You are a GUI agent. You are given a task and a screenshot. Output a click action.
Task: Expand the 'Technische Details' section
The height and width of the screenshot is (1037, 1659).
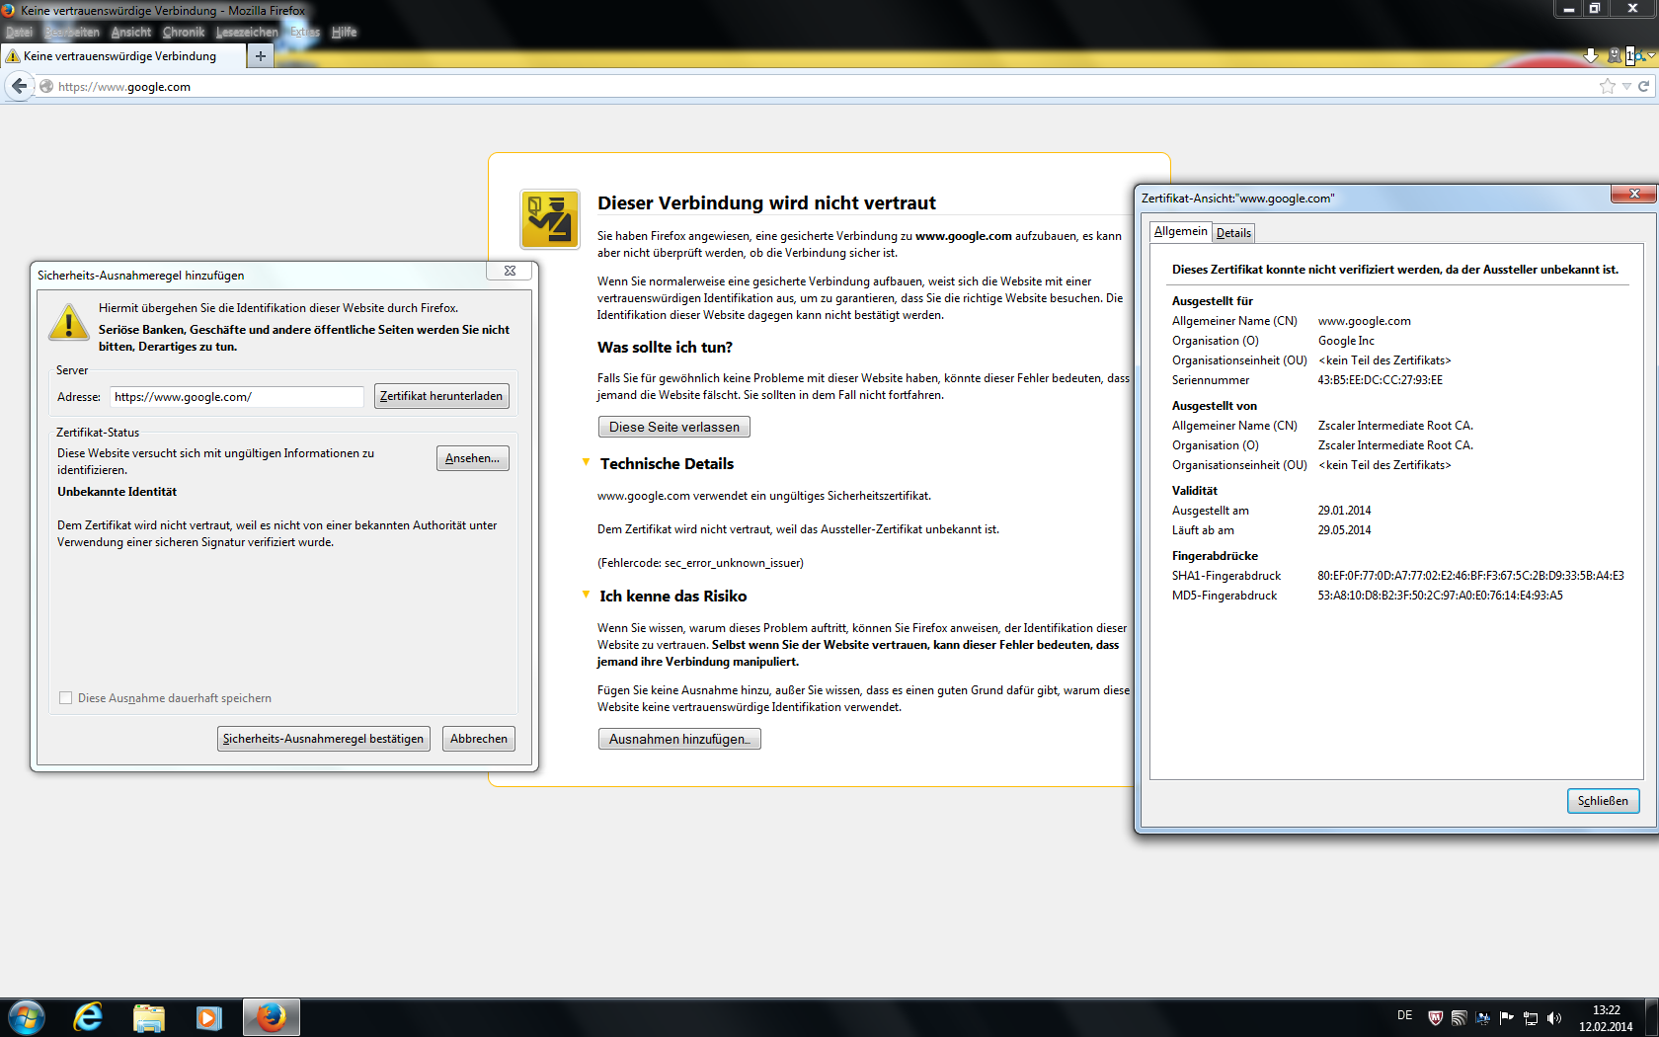point(586,463)
